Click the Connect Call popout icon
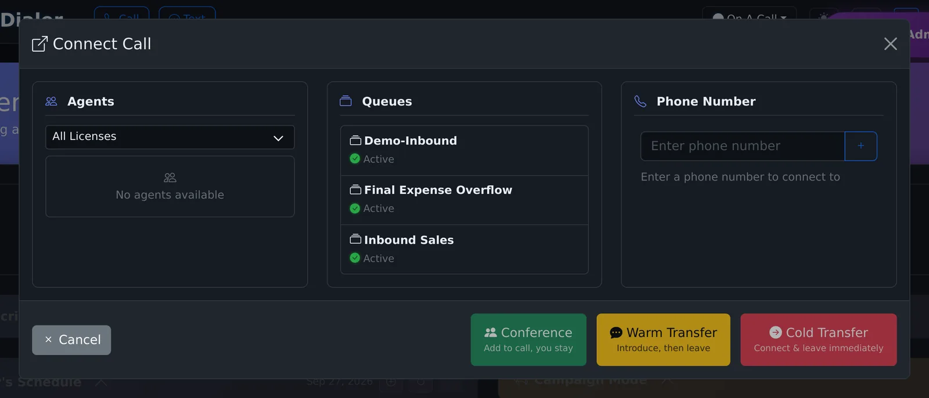This screenshot has width=929, height=398. click(39, 44)
